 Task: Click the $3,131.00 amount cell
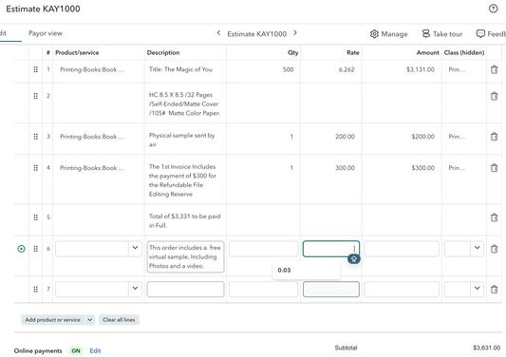pyautogui.click(x=421, y=69)
